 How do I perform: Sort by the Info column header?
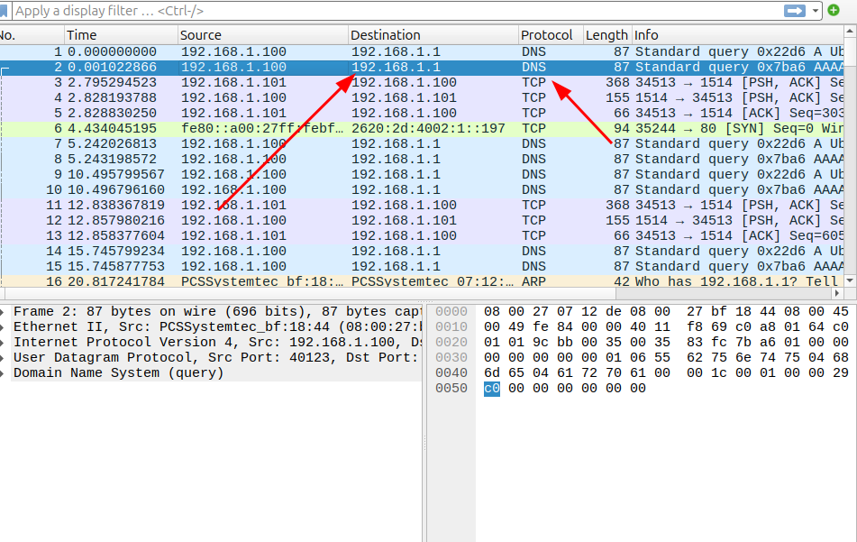[x=738, y=35]
